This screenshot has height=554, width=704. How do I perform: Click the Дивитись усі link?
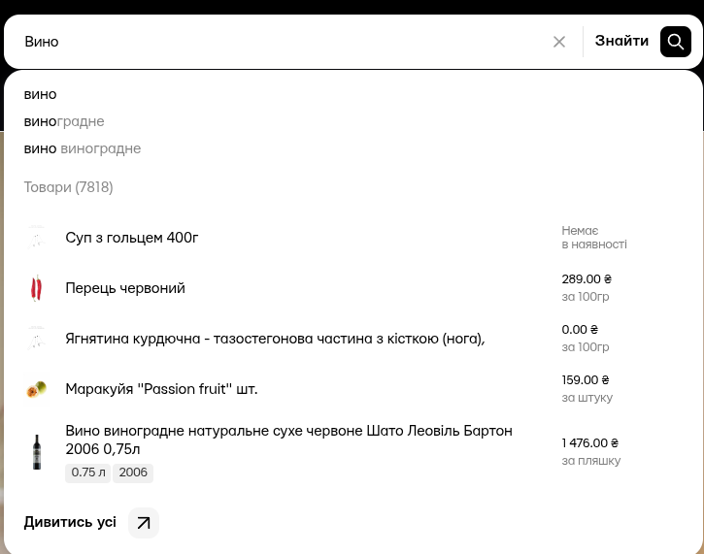coord(70,523)
